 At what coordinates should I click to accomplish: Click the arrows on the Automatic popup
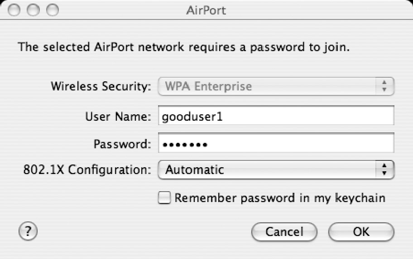coord(384,170)
